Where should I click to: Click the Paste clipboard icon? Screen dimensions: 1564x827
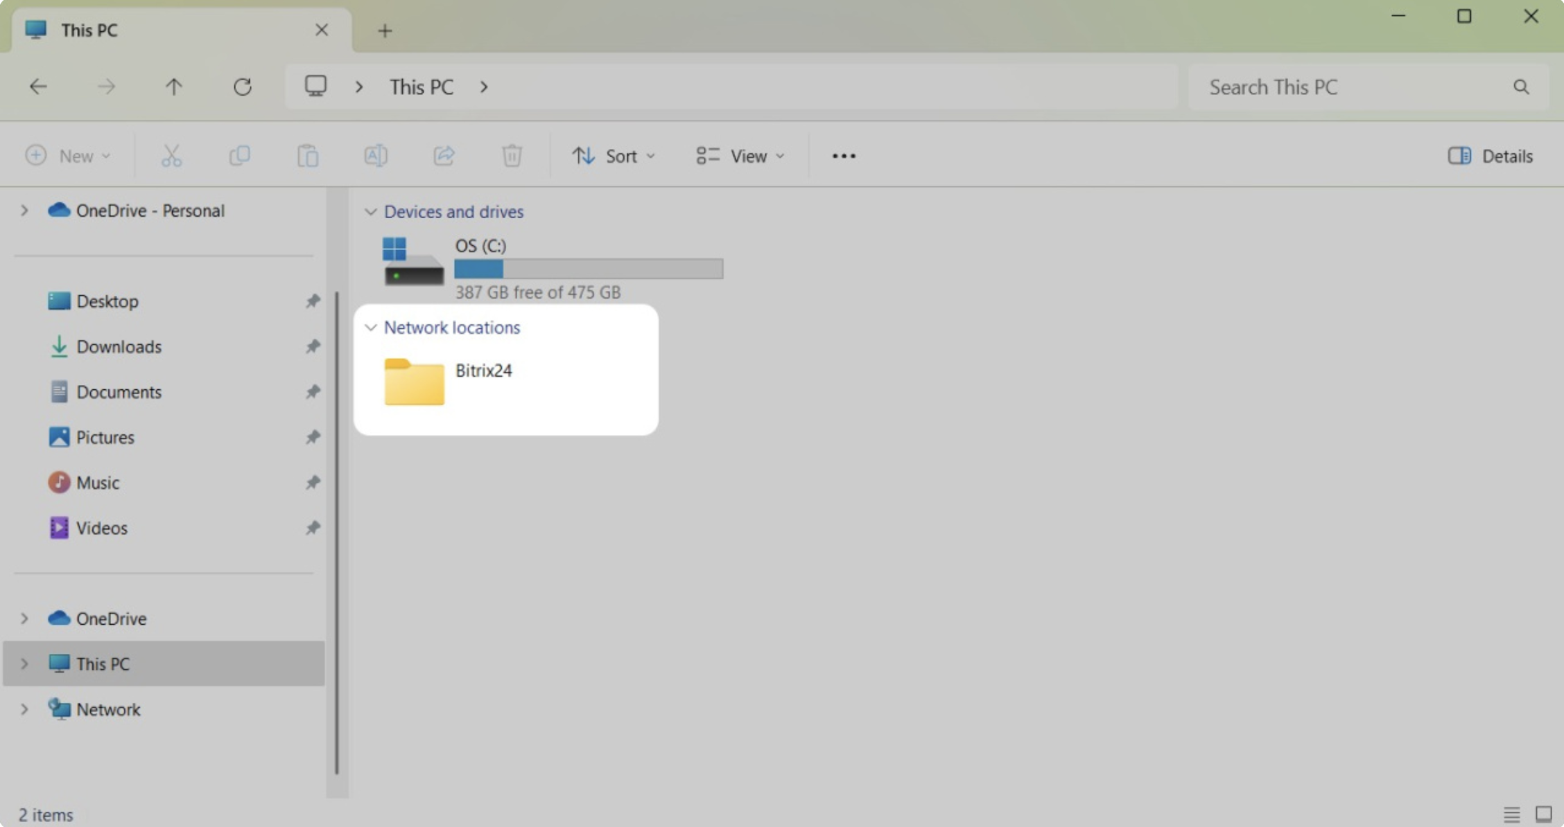(x=307, y=155)
